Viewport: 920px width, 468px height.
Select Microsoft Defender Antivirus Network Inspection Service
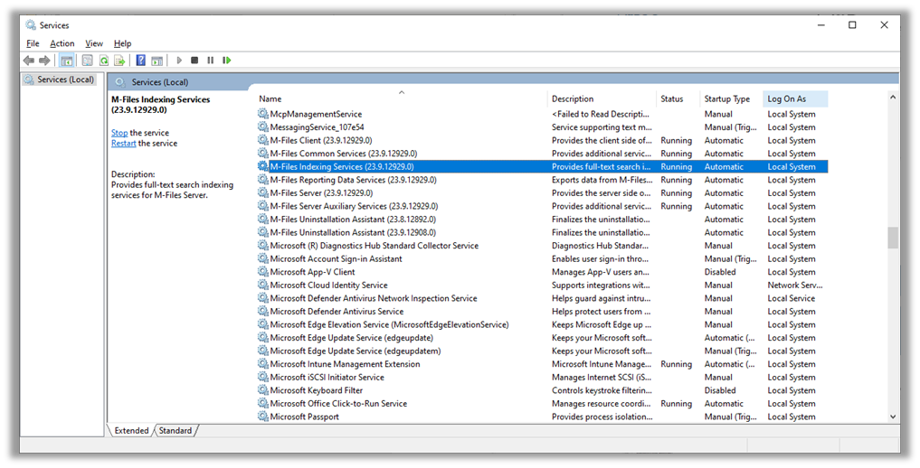point(542,298)
